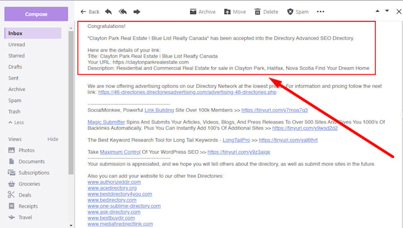
Task: Open the directoriesadvertising.com advertising link
Action: (x=187, y=92)
